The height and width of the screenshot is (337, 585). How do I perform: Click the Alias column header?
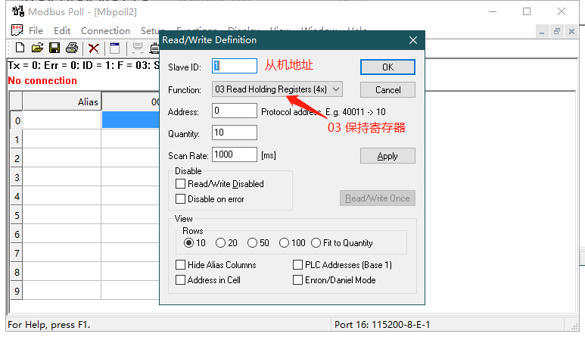tap(62, 102)
